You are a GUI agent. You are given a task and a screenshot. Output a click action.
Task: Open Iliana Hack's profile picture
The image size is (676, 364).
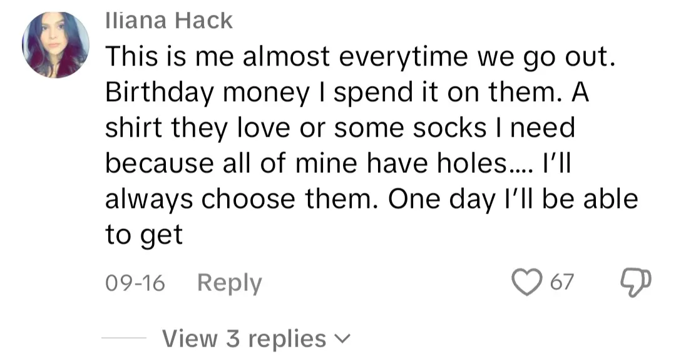click(55, 44)
